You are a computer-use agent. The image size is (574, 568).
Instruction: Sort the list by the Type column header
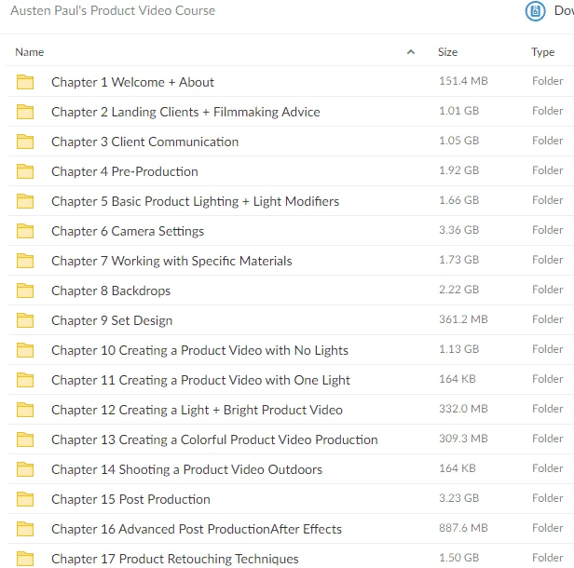pos(543,52)
